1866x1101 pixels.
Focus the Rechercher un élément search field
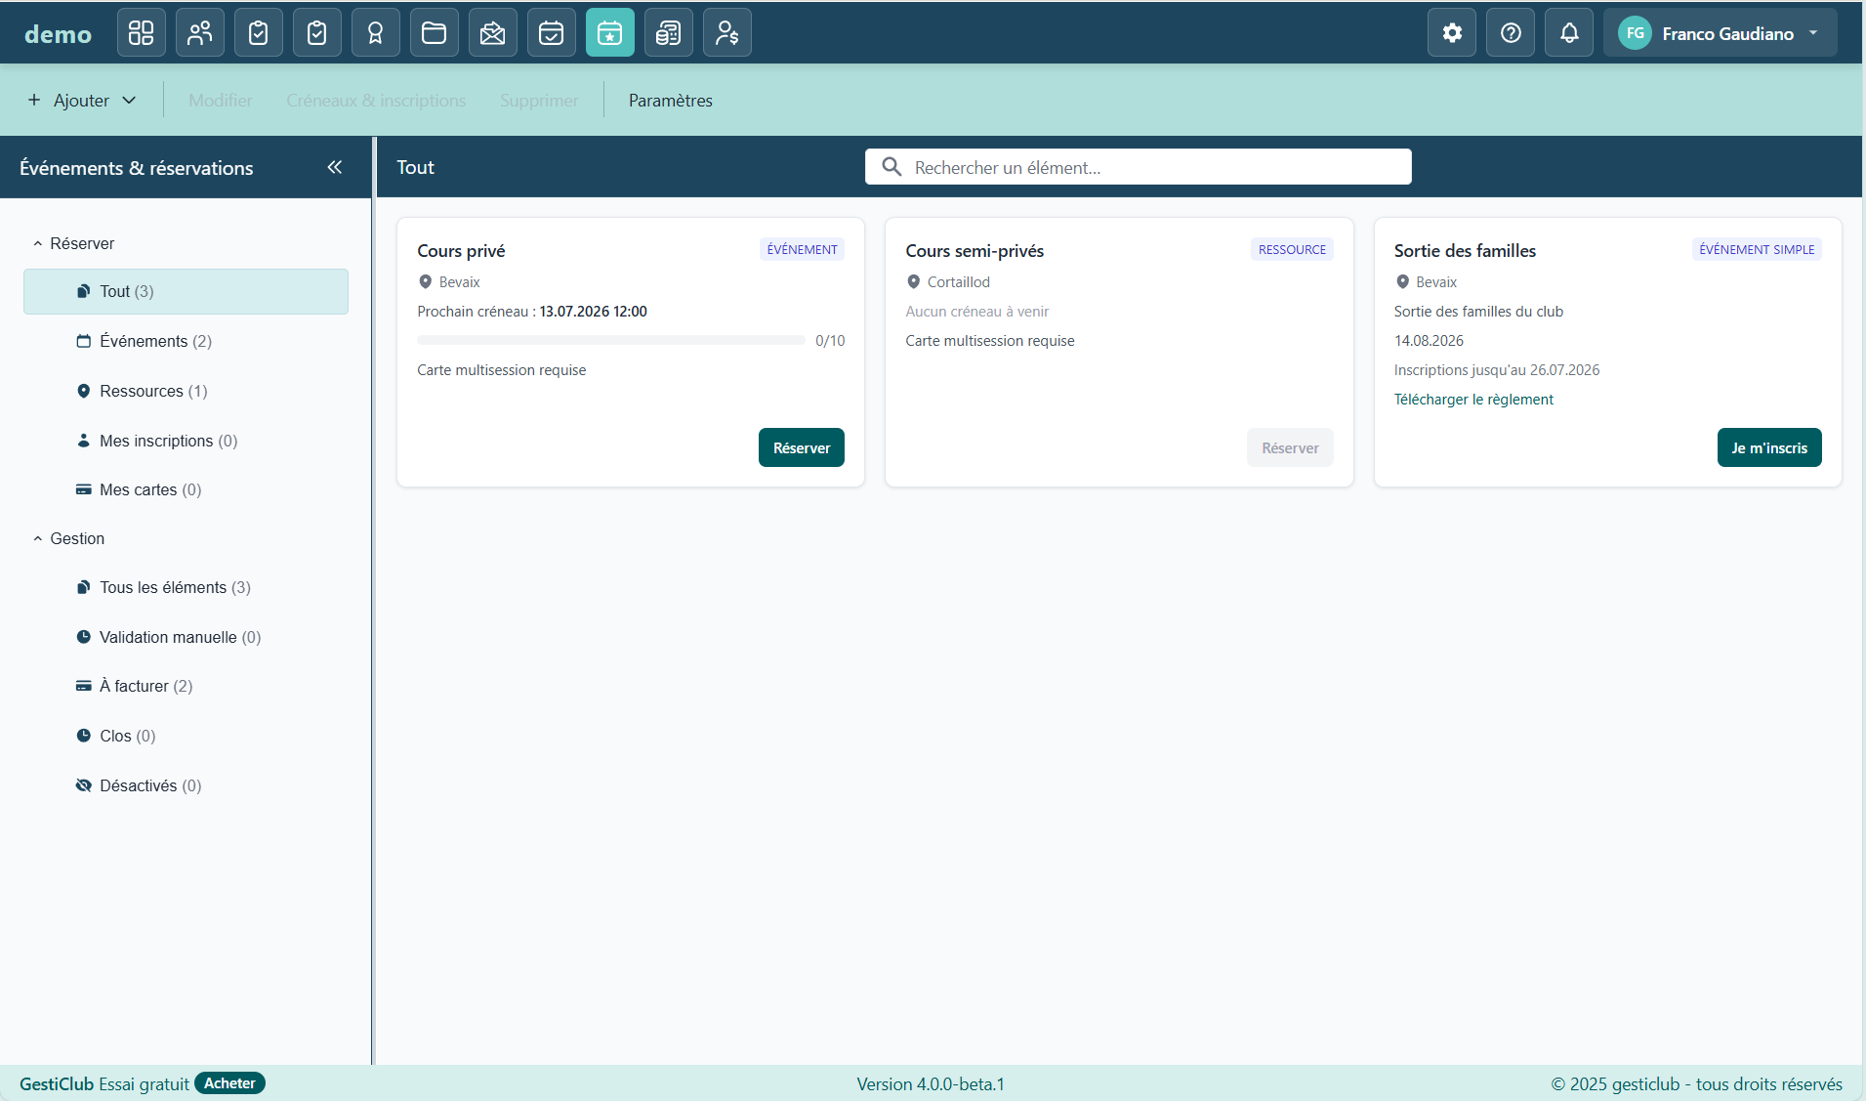pyautogui.click(x=1139, y=167)
